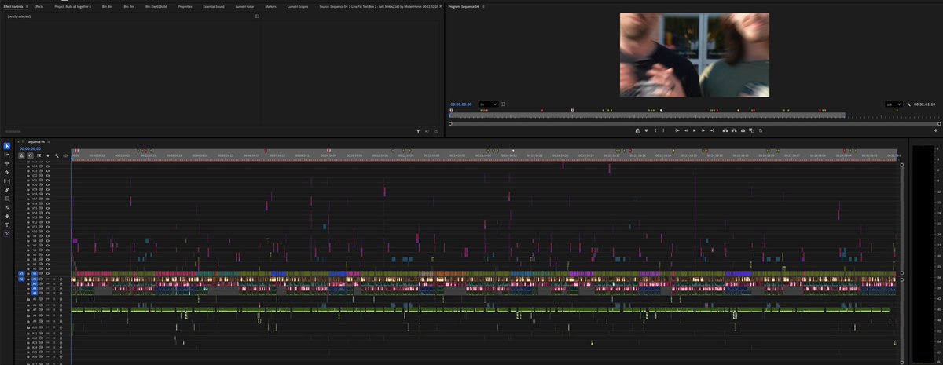Click Program monitor zoom scroll bar
This screenshot has width=943, height=365.
[x=695, y=123]
